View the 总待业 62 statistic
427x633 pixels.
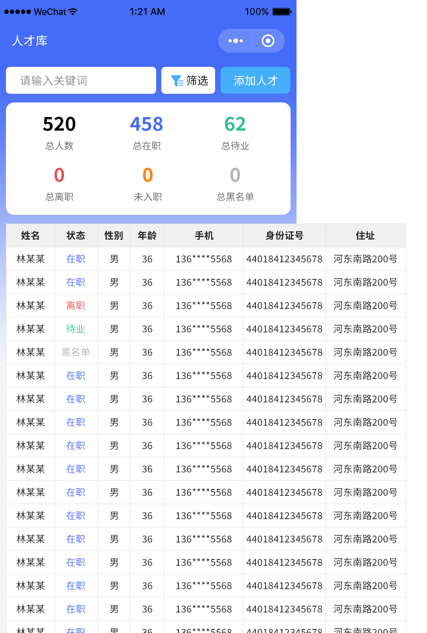(235, 133)
